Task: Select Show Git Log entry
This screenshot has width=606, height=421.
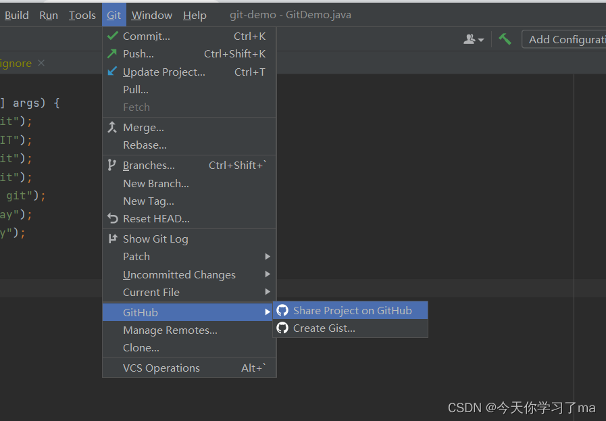Action: coord(189,239)
